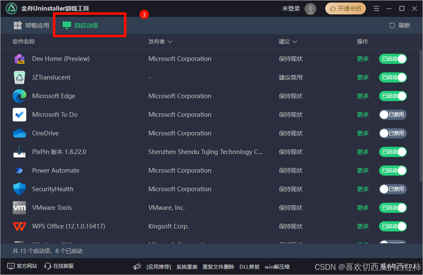Click the vertical scrollbar of startup list

pyautogui.click(x=420, y=116)
